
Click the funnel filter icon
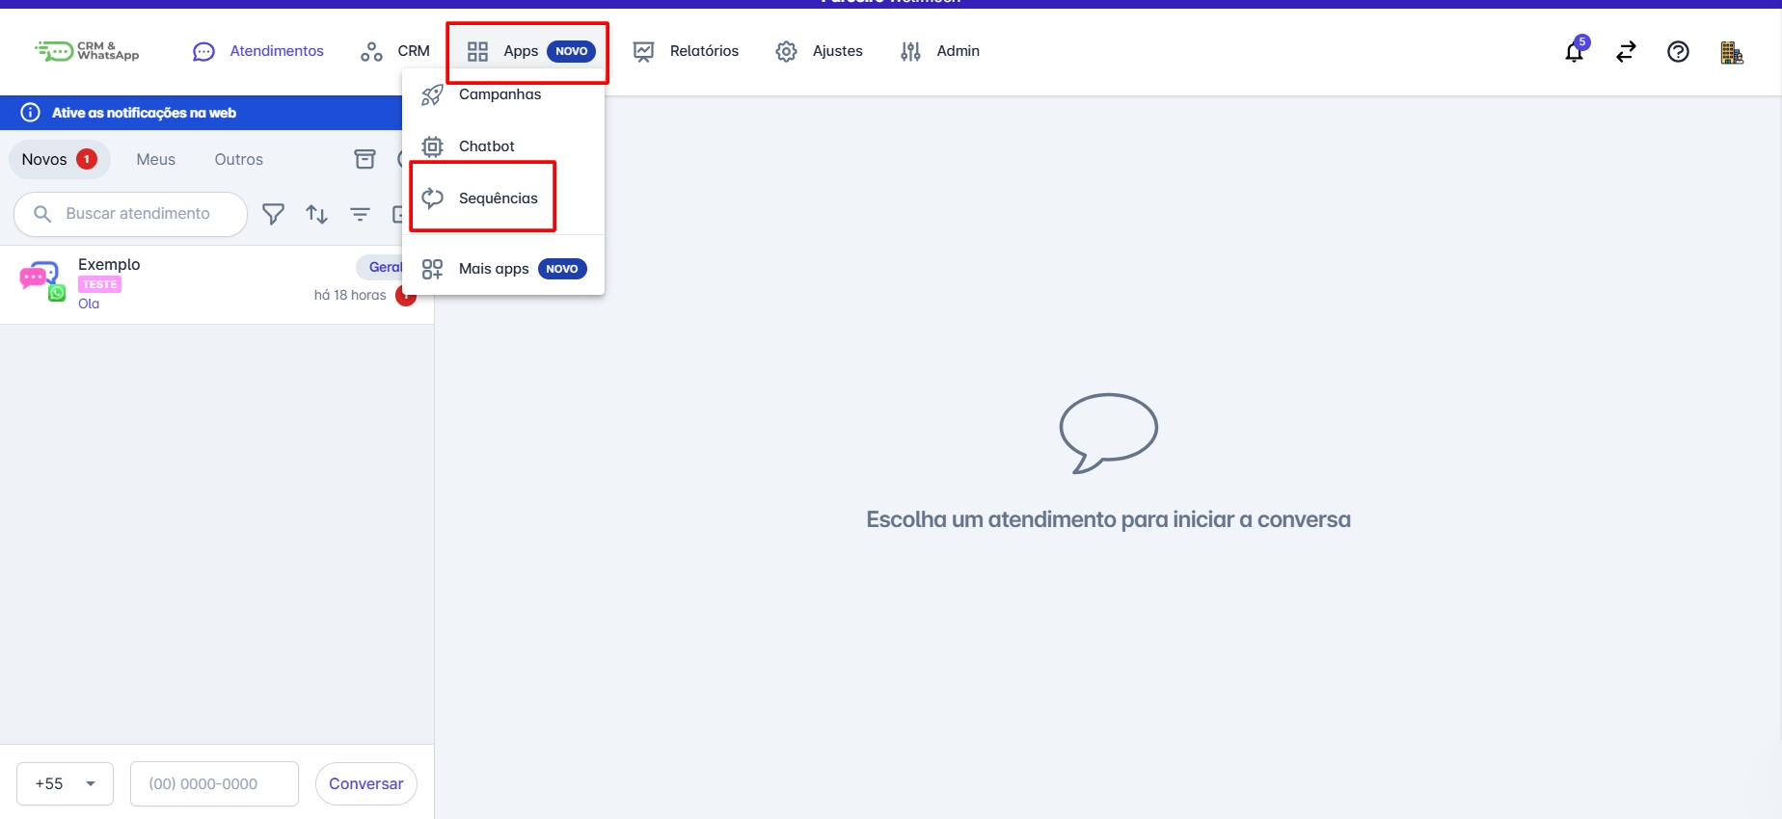click(x=274, y=214)
